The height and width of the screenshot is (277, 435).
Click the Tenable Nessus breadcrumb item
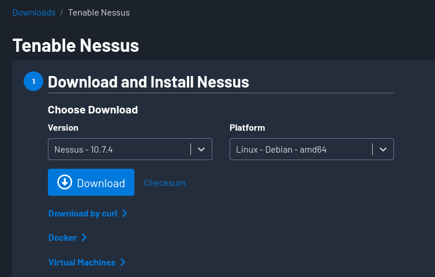[99, 12]
